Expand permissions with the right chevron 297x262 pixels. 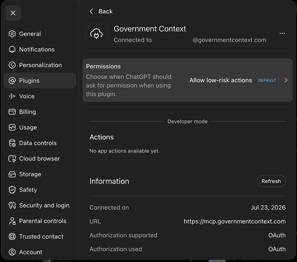pos(286,80)
